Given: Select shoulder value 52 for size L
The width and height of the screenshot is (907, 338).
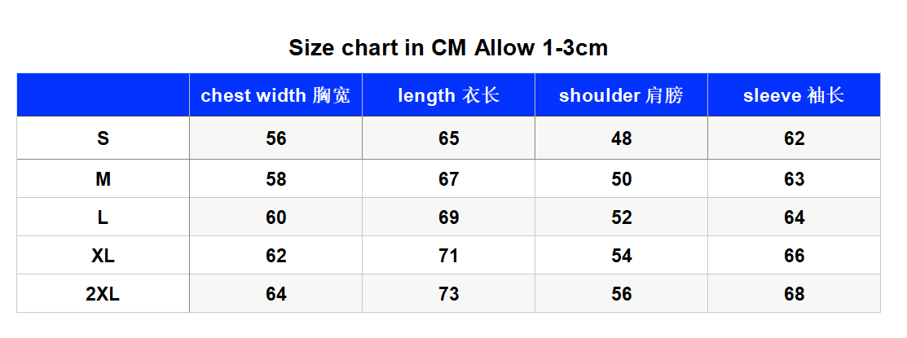Looking at the screenshot, I should pos(621,217).
